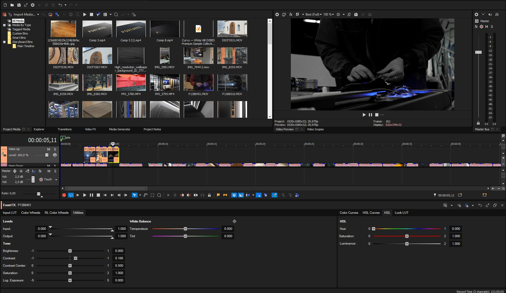Mute the Video Up track
This screenshot has height=293, width=506.
[x=49, y=149]
